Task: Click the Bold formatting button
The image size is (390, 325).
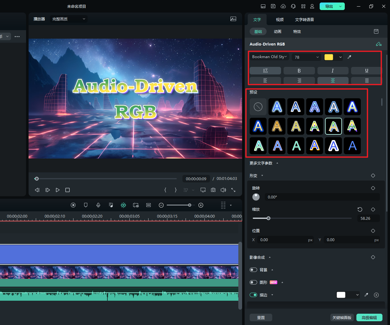Action: click(299, 71)
